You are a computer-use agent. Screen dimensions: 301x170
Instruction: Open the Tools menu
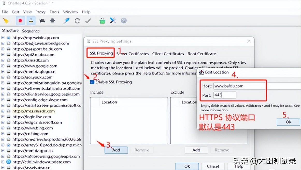[54, 12]
